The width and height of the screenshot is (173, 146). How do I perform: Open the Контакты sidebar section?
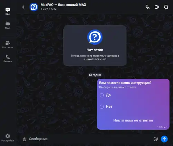tap(8, 45)
